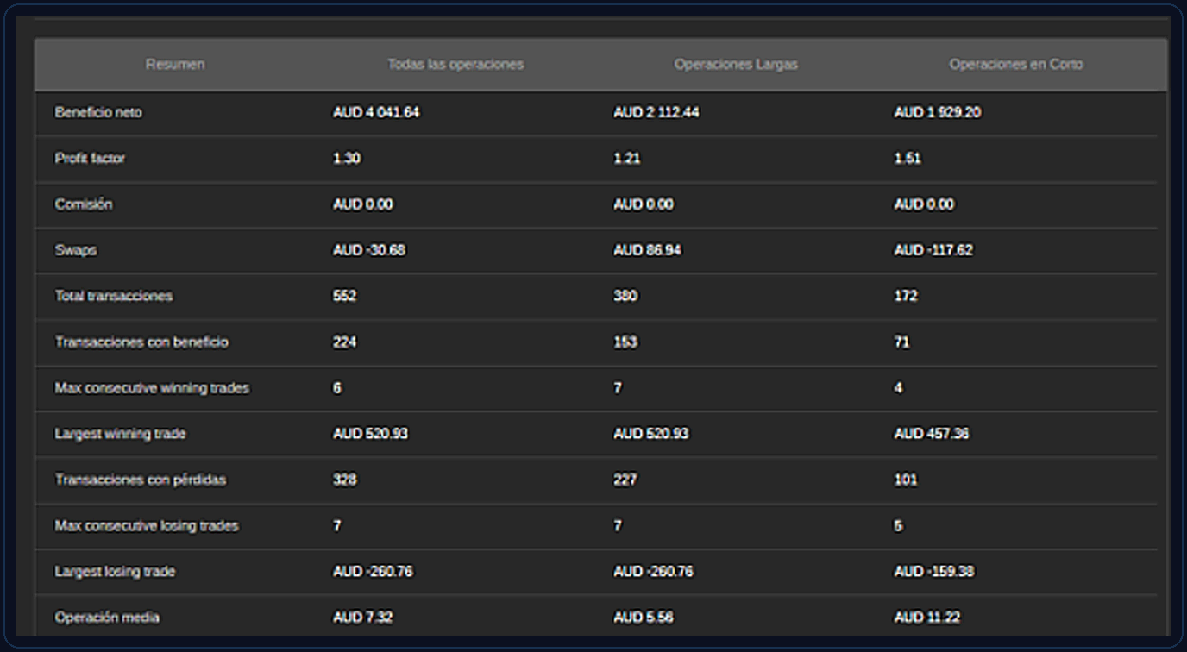The width and height of the screenshot is (1187, 652).
Task: Select the Transacciones con pérdidas label
Action: (141, 480)
